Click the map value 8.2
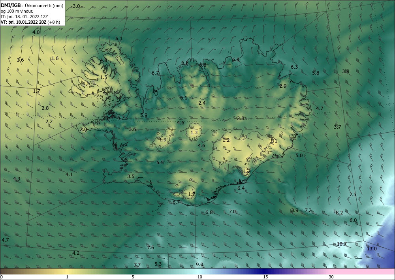The width and height of the screenshot is (395, 280). click(x=339, y=213)
